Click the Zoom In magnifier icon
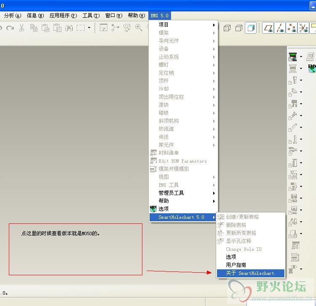Viewport: 316px width, 306px height. pyautogui.click(x=139, y=28)
